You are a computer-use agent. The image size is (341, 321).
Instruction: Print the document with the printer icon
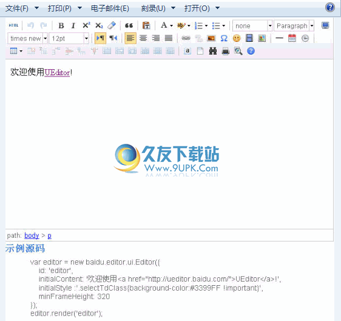point(226,52)
